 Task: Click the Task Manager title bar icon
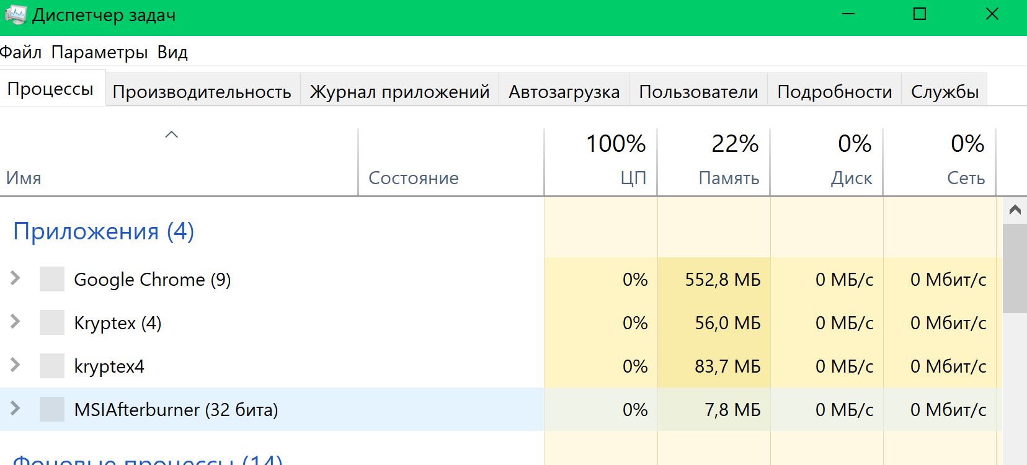click(x=16, y=14)
